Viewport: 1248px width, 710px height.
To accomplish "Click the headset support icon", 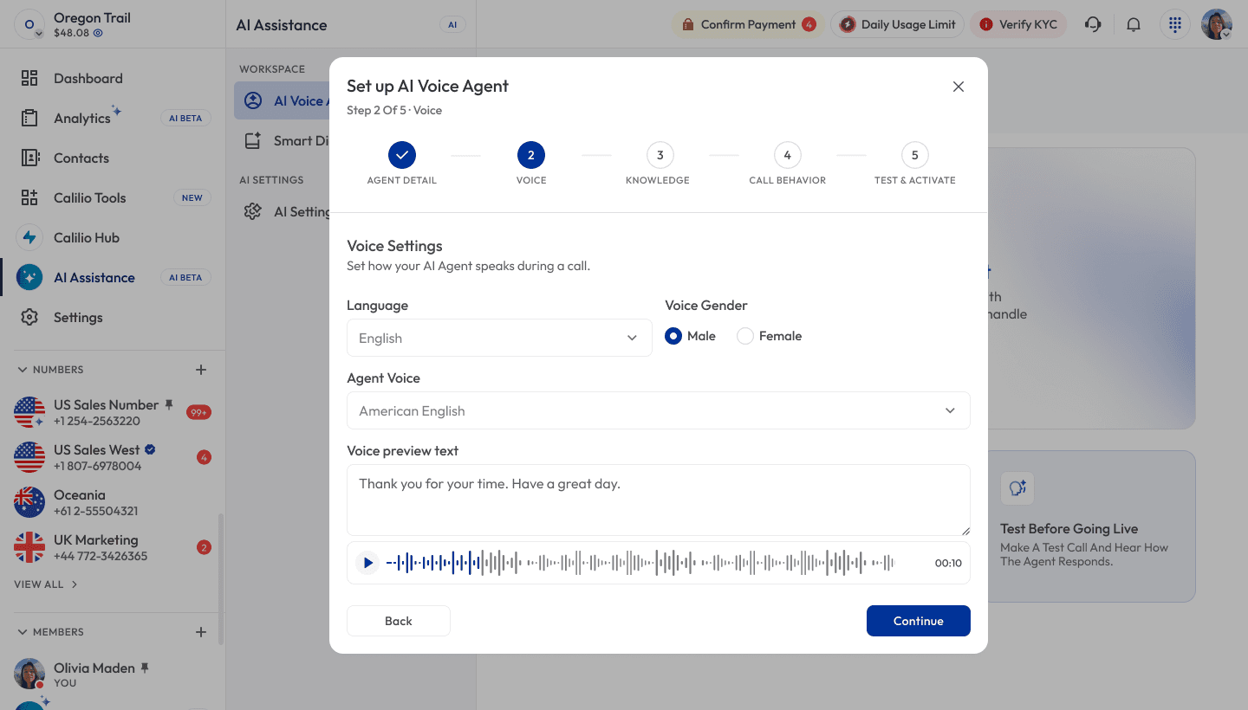I will tap(1093, 24).
